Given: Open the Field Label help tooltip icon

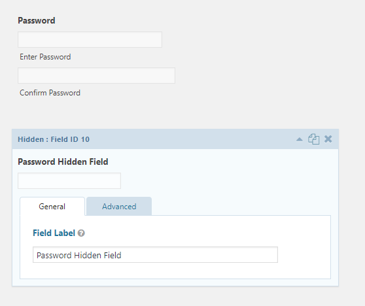Looking at the screenshot, I should [81, 233].
